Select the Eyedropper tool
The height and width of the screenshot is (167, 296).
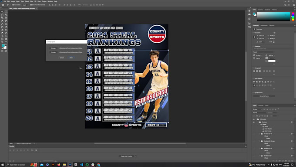(2, 20)
